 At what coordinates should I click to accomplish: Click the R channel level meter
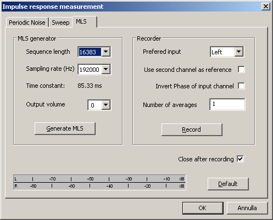point(99,186)
